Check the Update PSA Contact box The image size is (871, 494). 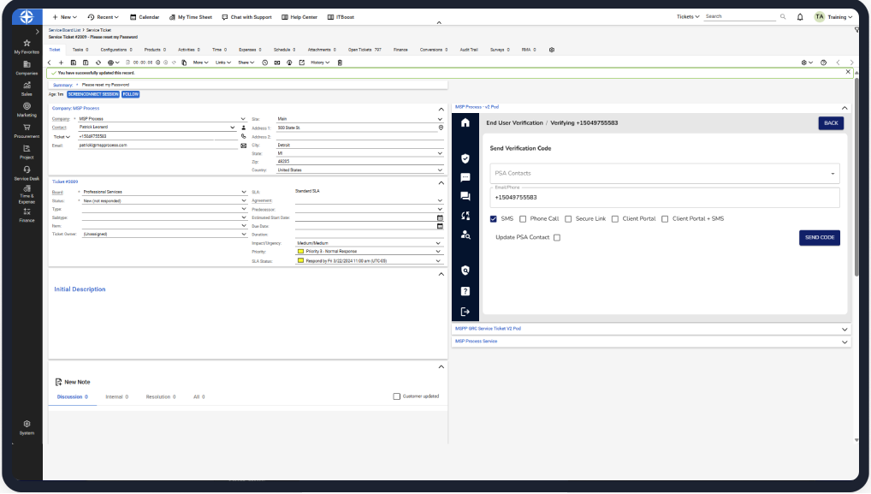(557, 237)
